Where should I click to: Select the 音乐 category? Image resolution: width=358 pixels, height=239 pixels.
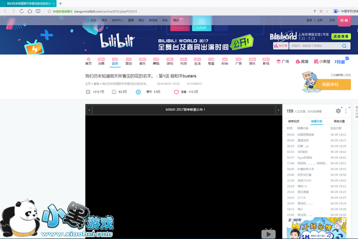coord(143,62)
